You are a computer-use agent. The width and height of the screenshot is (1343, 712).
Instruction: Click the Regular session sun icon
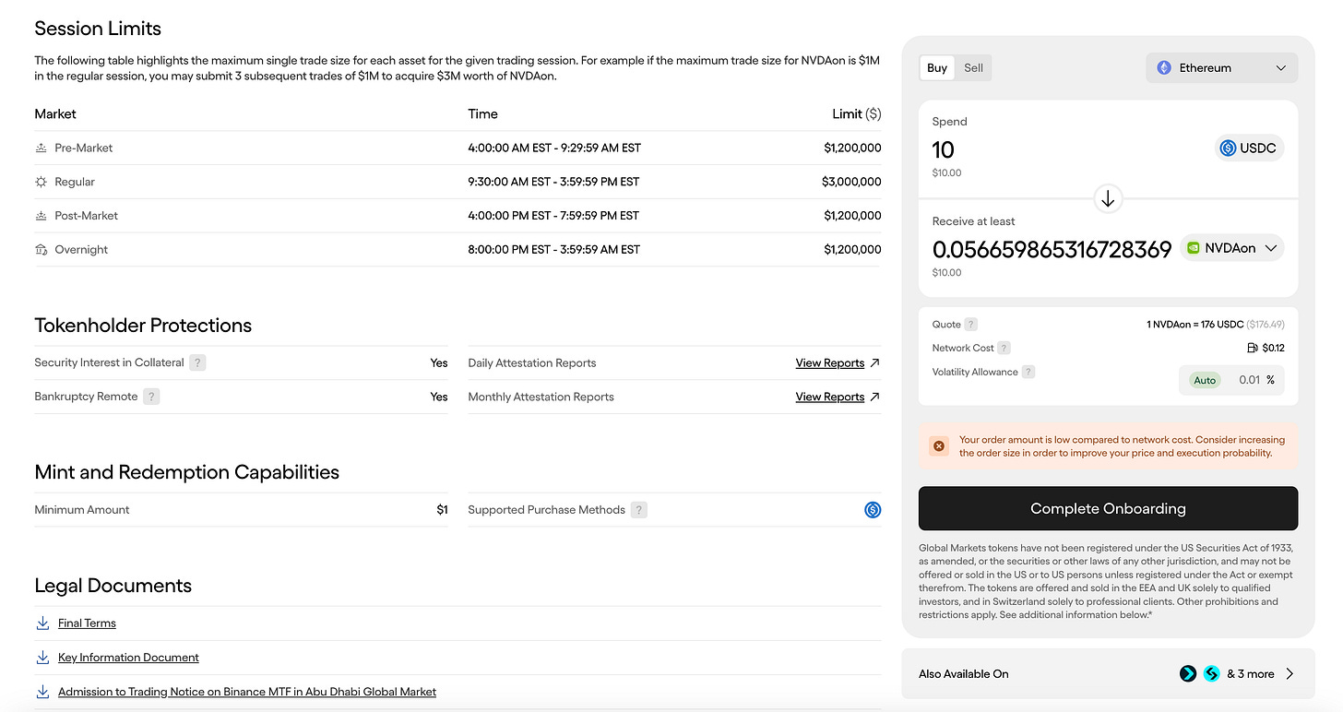pos(41,182)
